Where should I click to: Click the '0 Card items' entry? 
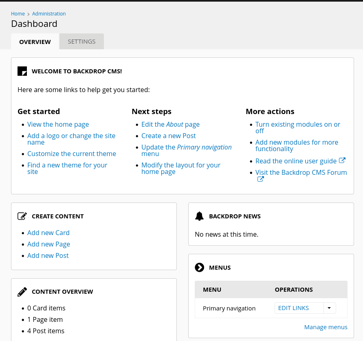pyautogui.click(x=46, y=308)
